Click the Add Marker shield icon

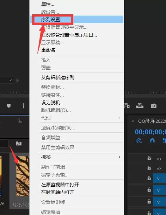point(9,106)
